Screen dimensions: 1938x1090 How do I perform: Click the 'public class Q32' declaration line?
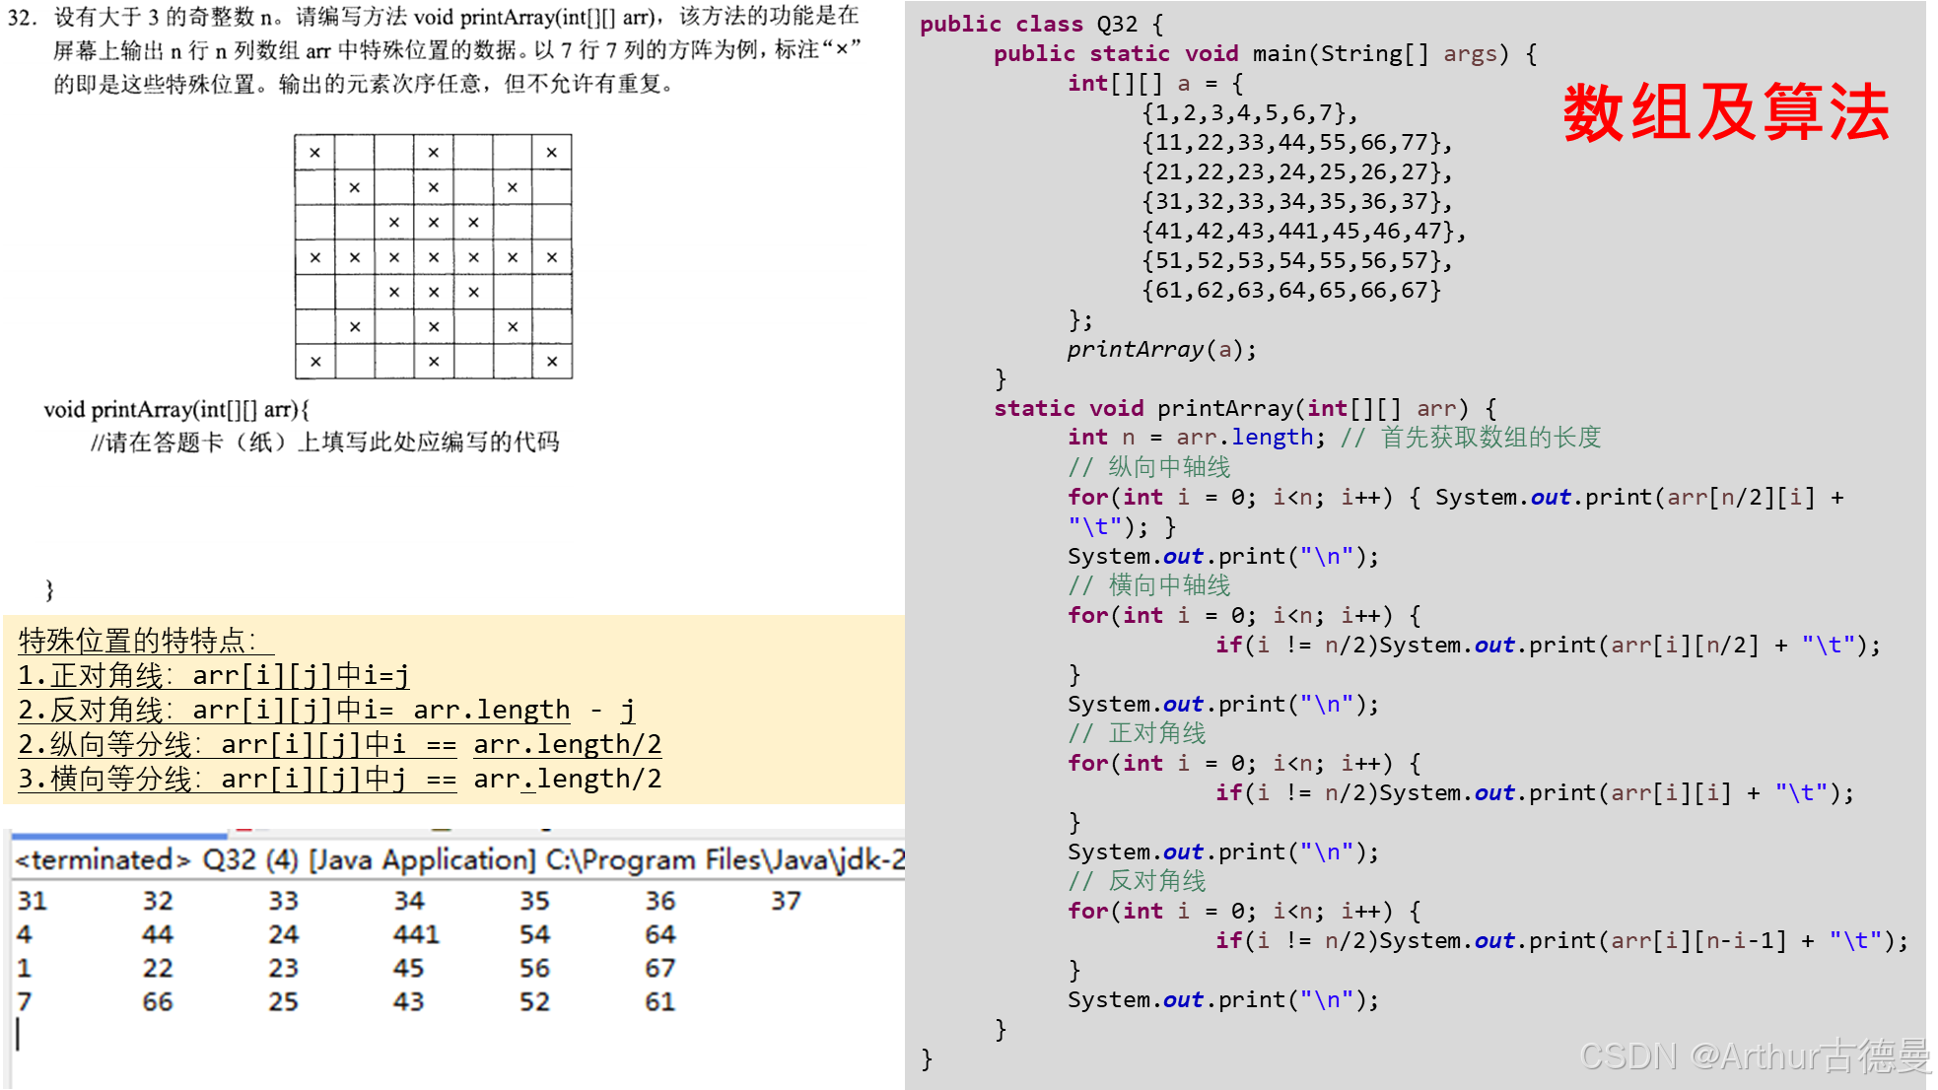coord(1041,24)
